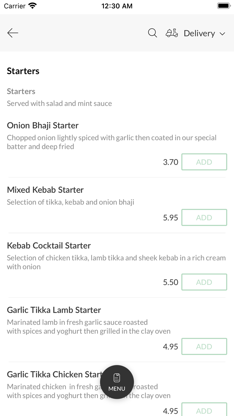The width and height of the screenshot is (234, 416).
Task: Tap the battery indicator
Action: [x=223, y=5]
